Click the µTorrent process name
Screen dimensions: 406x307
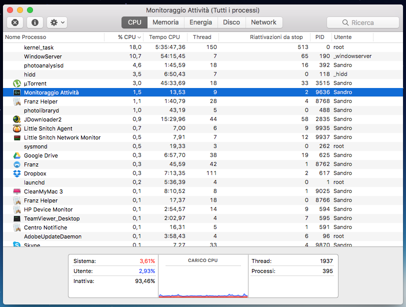coord(35,83)
